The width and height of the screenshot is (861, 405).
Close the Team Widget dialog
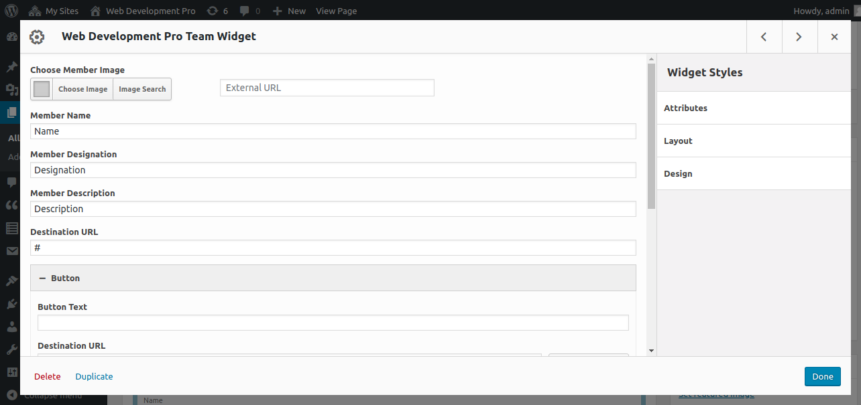tap(834, 37)
